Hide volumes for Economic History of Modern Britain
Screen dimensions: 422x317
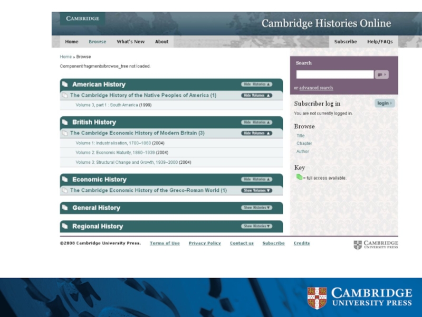point(256,133)
